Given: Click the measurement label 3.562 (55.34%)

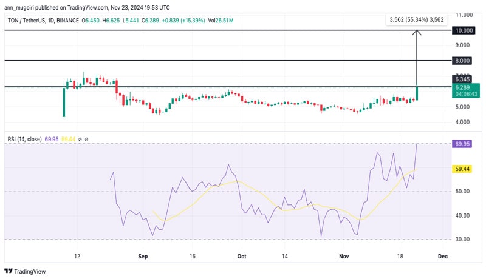Looking at the screenshot, I should coord(417,19).
